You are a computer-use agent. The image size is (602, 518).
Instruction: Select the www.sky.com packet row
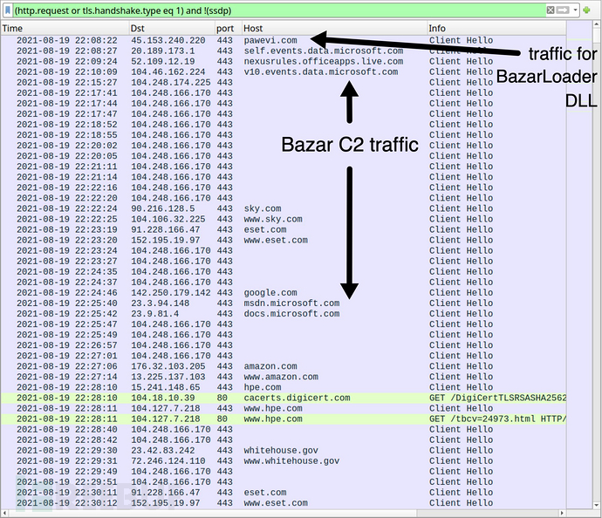(284, 219)
